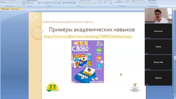
Task: Click the Собери слово product image
Action: (x=88, y=62)
